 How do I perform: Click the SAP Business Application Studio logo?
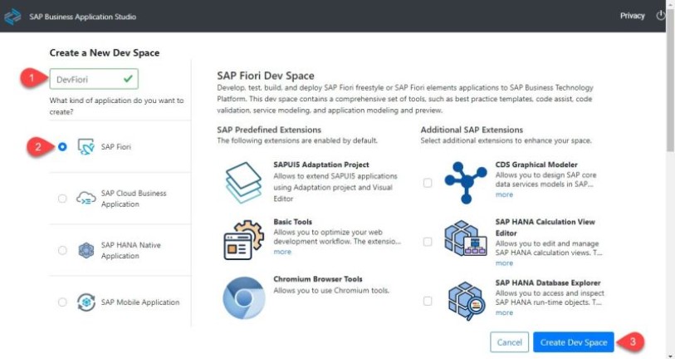point(12,17)
